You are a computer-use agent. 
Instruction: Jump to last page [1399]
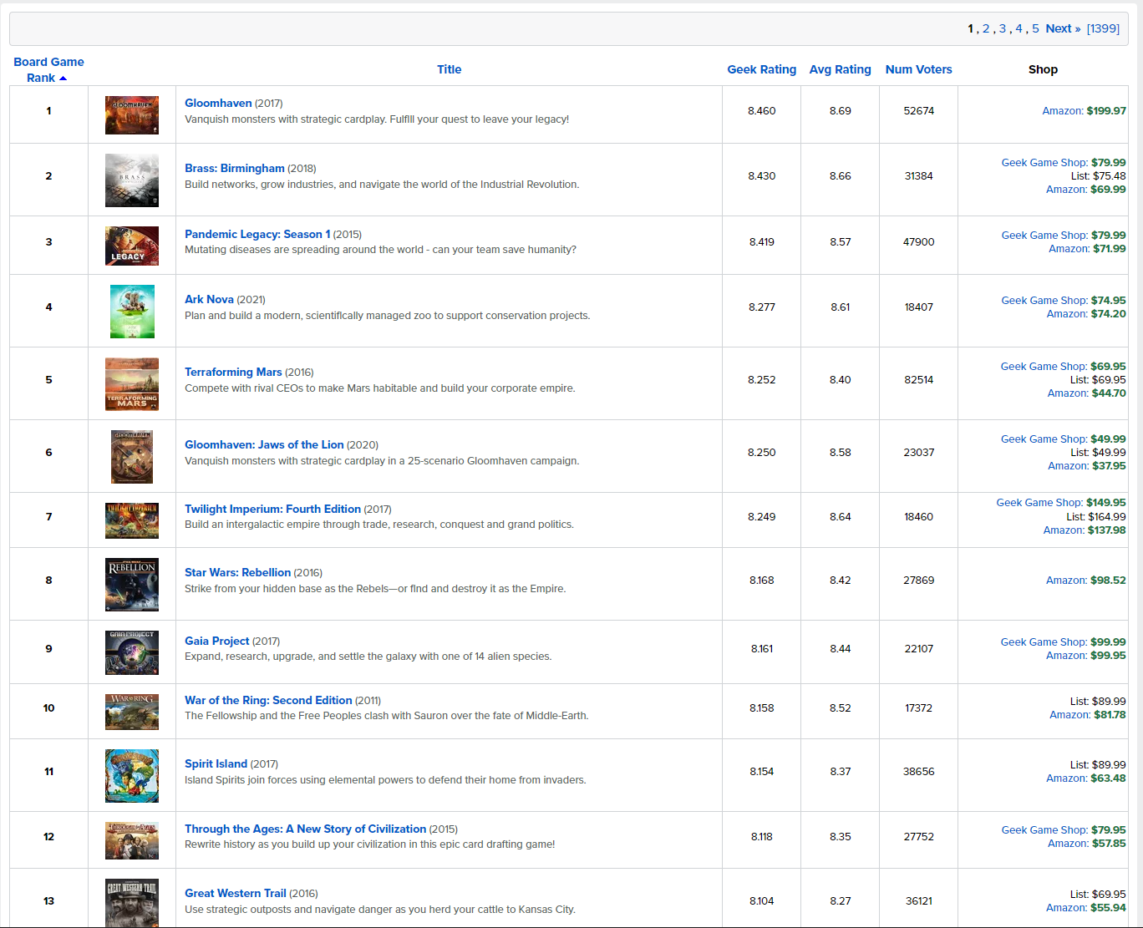point(1103,28)
